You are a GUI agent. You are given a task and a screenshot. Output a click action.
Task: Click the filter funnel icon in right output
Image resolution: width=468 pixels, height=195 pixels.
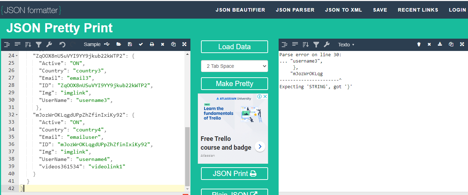point(316,44)
